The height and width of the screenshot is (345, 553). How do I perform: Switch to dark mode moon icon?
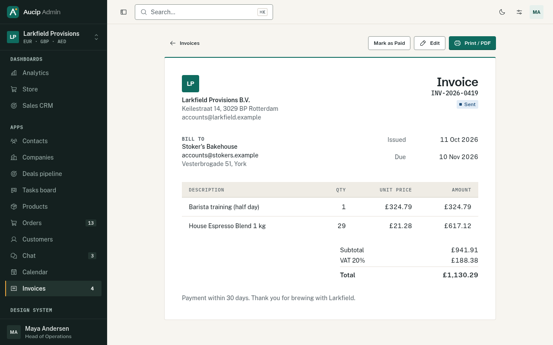coord(502,12)
